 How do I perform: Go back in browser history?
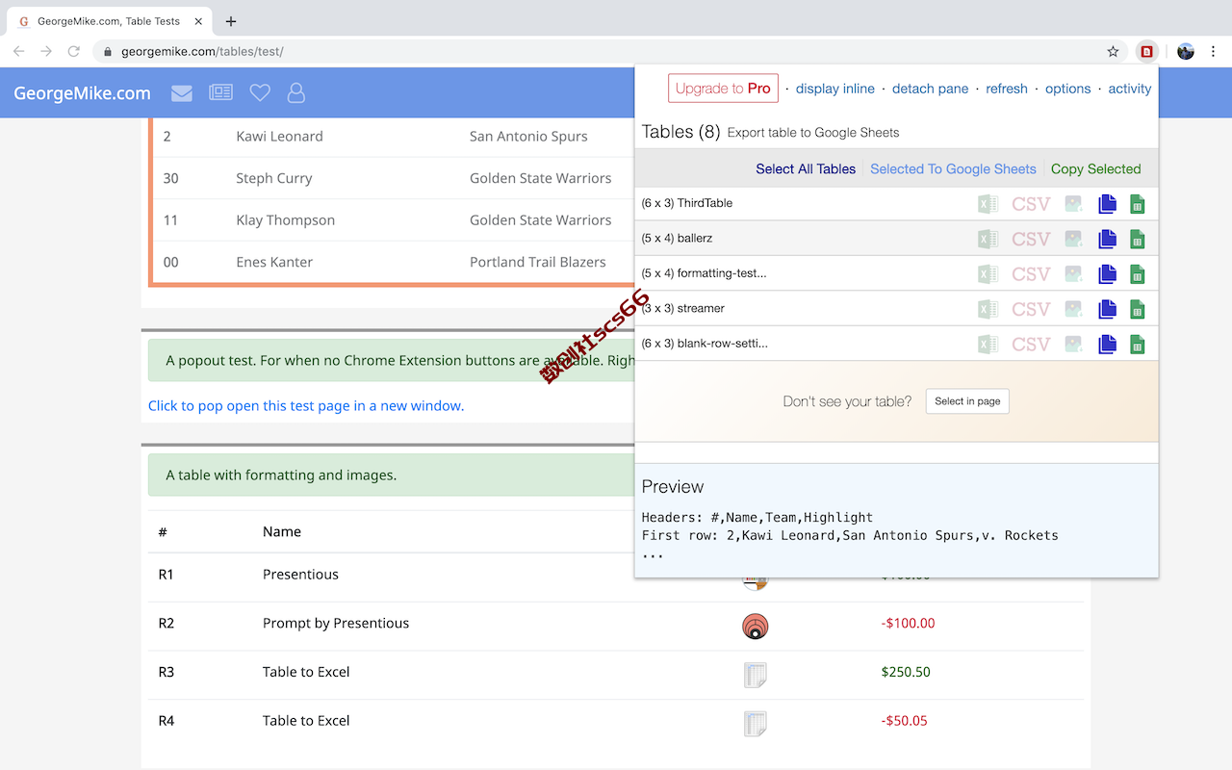pyautogui.click(x=19, y=51)
